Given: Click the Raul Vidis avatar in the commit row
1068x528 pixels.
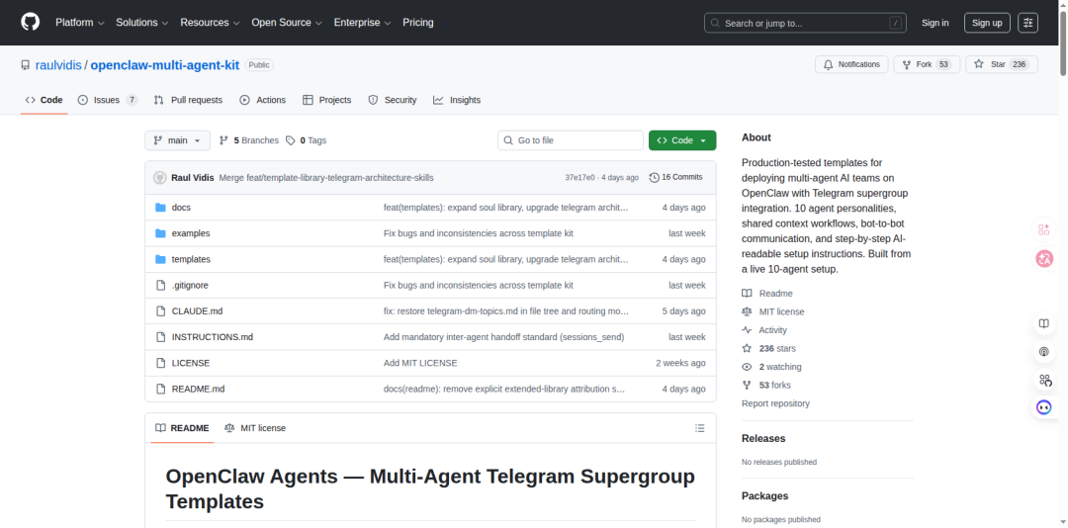Looking at the screenshot, I should pos(160,177).
